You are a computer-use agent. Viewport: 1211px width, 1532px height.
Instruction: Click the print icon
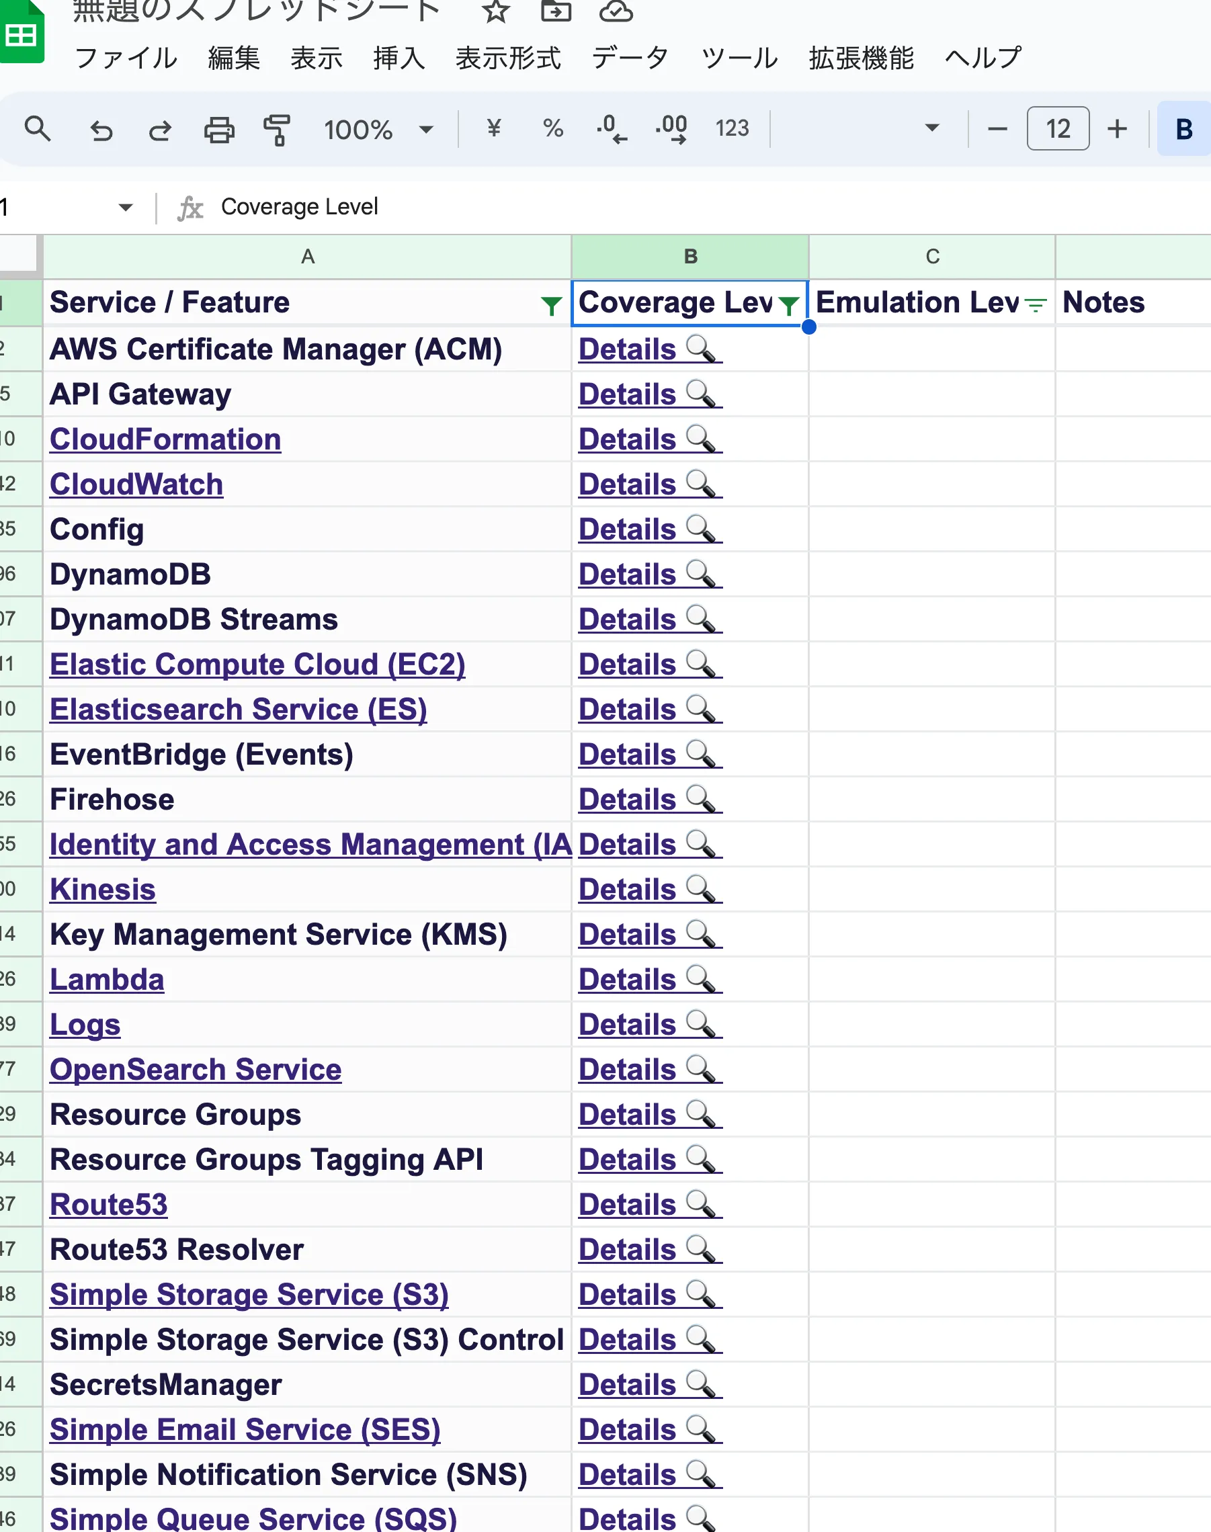point(219,130)
